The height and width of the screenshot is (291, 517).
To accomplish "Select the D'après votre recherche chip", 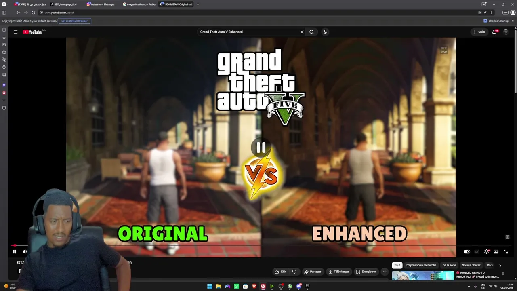I will coord(421,265).
